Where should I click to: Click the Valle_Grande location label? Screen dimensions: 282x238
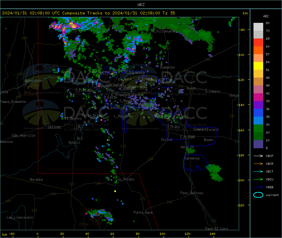[93, 115]
